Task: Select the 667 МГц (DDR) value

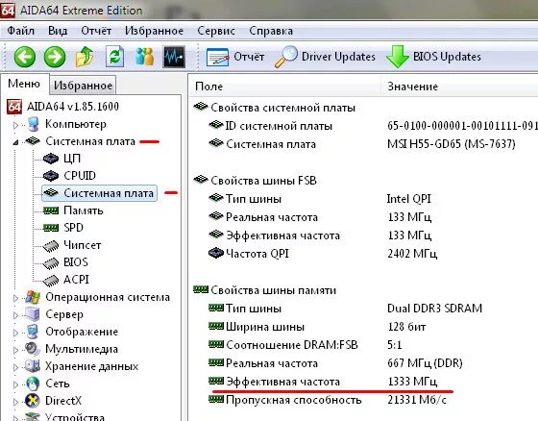Action: (425, 363)
